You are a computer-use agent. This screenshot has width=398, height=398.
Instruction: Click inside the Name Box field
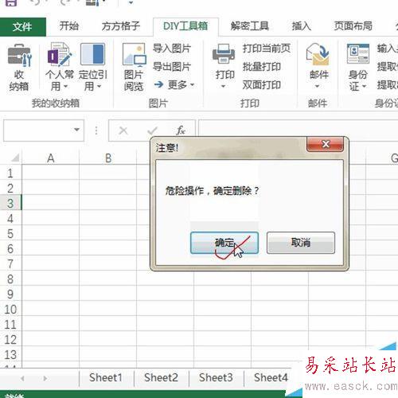click(x=37, y=131)
